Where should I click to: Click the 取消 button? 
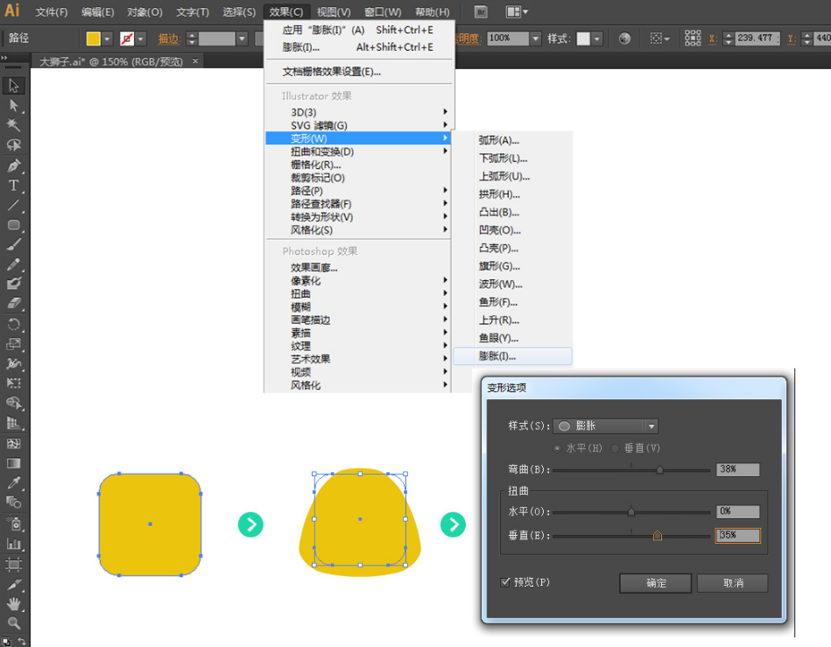coord(733,583)
